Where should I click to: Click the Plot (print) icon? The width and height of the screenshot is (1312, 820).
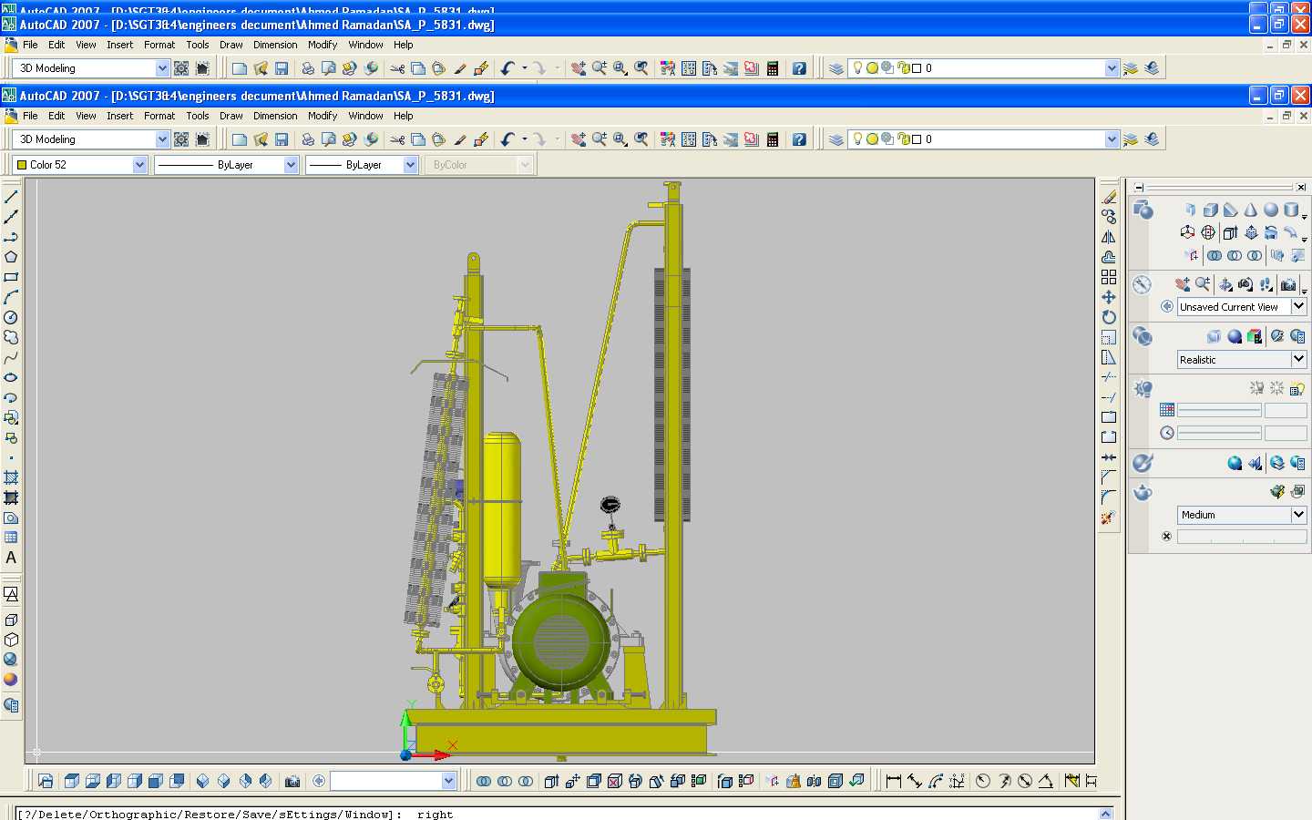(x=308, y=139)
